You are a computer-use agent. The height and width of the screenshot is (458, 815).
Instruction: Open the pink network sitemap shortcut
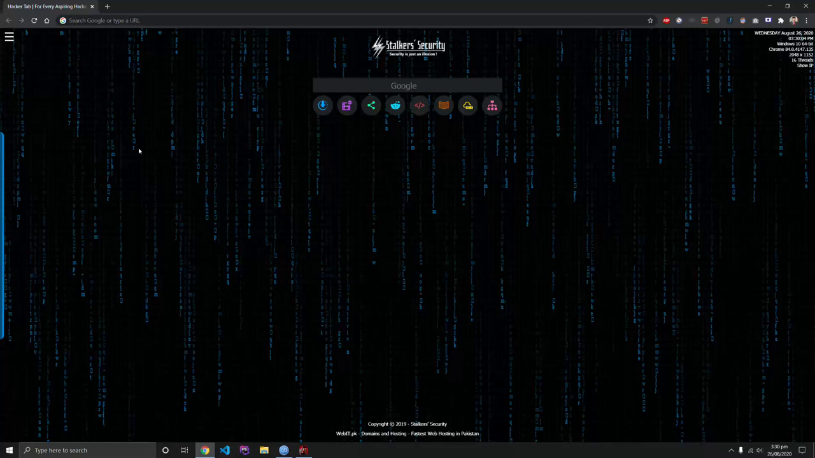492,106
